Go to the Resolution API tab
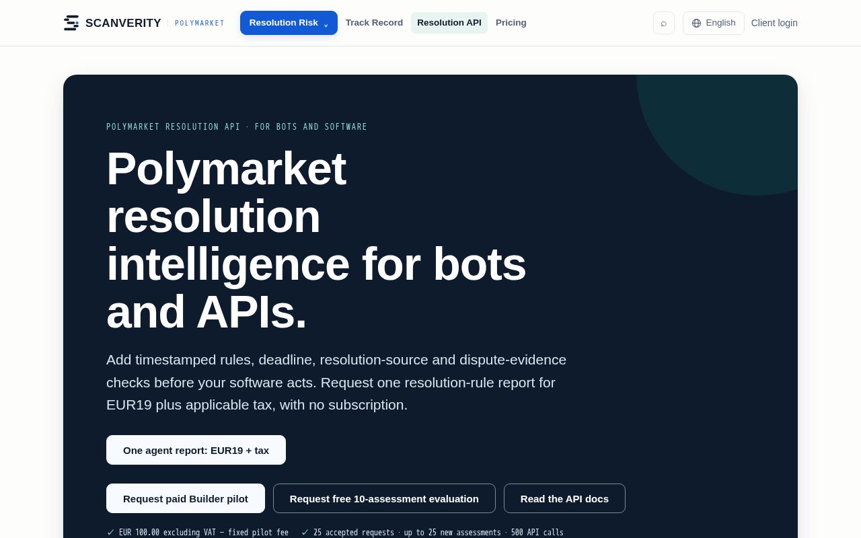The image size is (861, 538). tap(449, 23)
